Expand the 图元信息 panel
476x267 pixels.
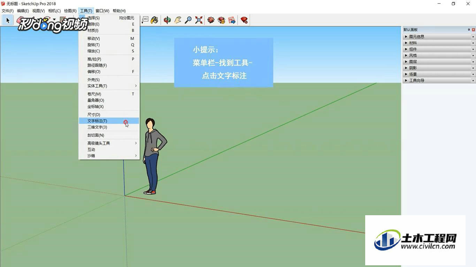click(406, 37)
